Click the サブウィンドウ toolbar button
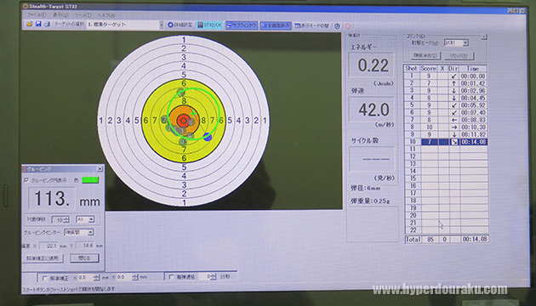Viewport: 536px width, 306px height. pyautogui.click(x=242, y=25)
